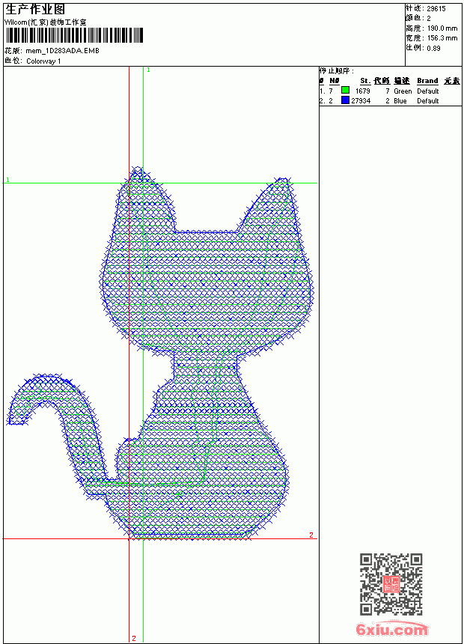The width and height of the screenshot is (464, 644).
Task: Click the file name mem_1D283ADA.EMB
Action: coord(62,51)
